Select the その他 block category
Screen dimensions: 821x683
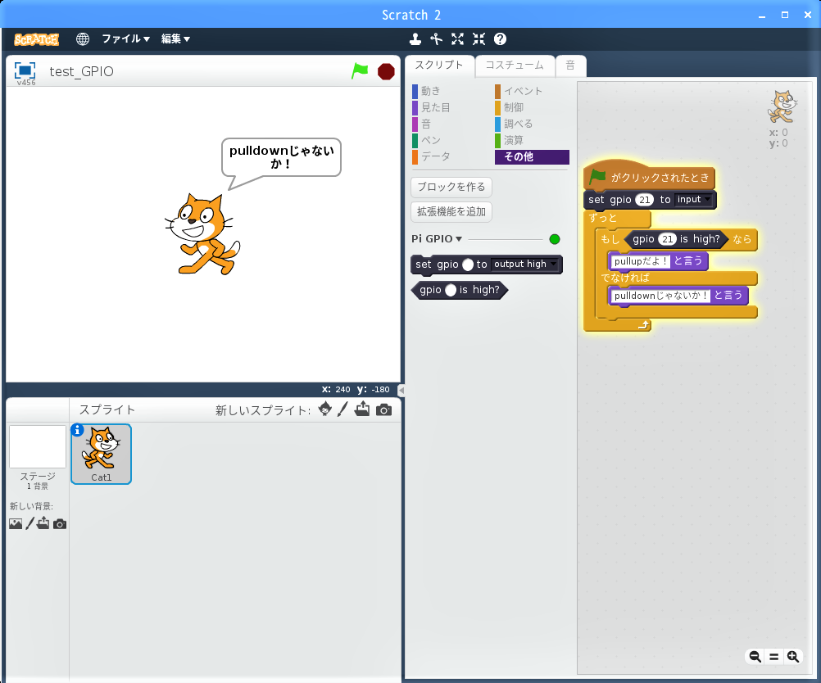532,157
